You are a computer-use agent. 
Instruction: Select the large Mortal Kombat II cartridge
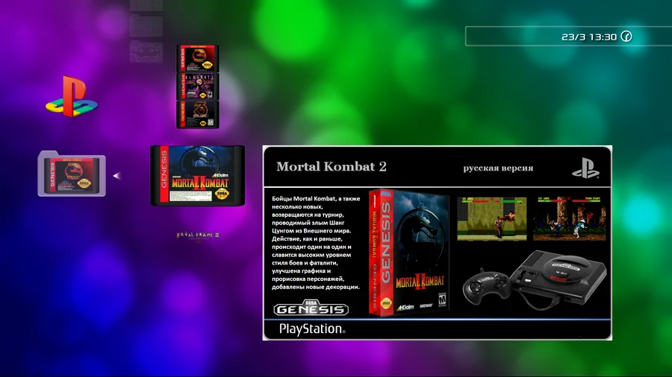[x=197, y=176]
